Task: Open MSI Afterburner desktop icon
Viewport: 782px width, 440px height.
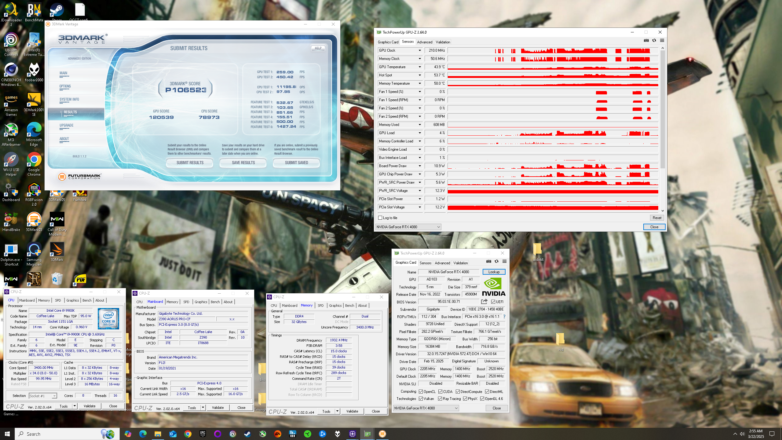Action: pos(11,134)
